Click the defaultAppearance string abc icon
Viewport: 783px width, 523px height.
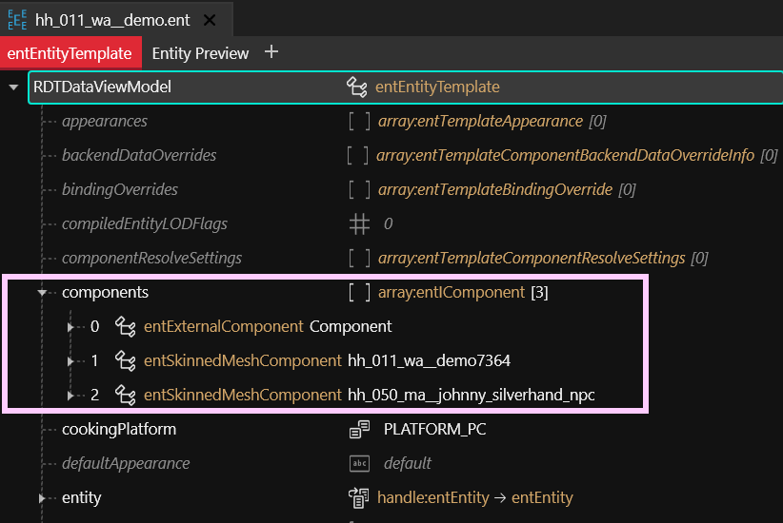[x=359, y=464]
